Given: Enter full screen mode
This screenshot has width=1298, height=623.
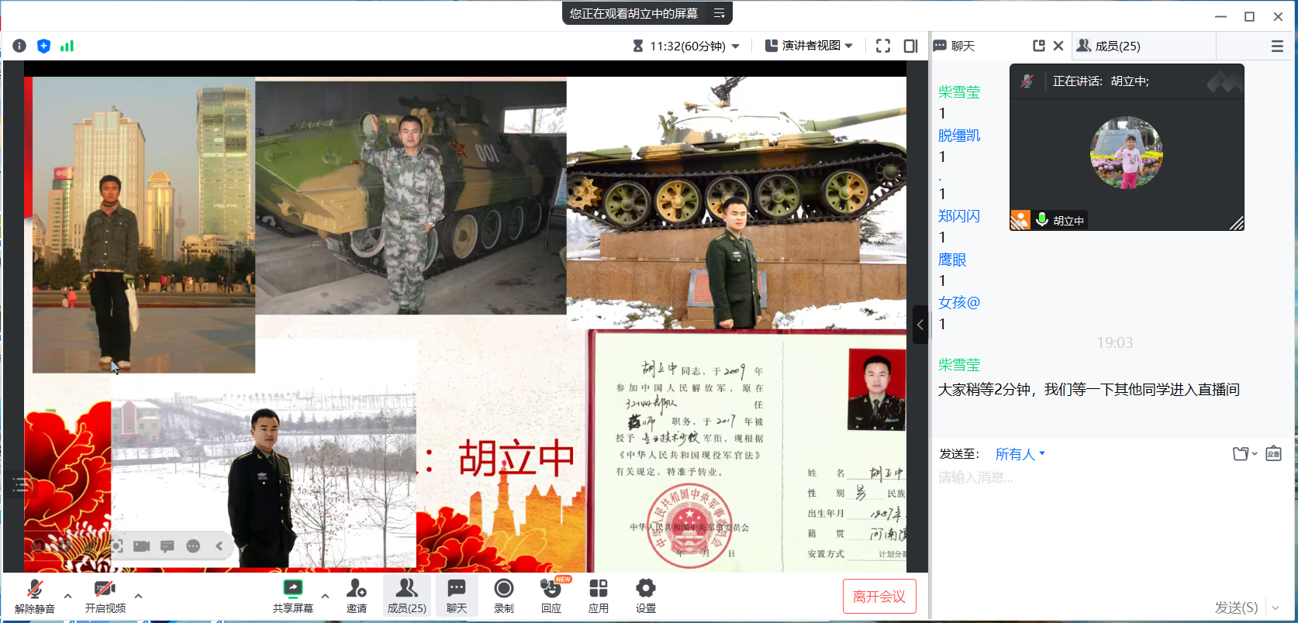Looking at the screenshot, I should tap(883, 46).
